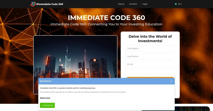Click the Delve into the World of Investments heading
213x111 pixels.
(x=150, y=39)
